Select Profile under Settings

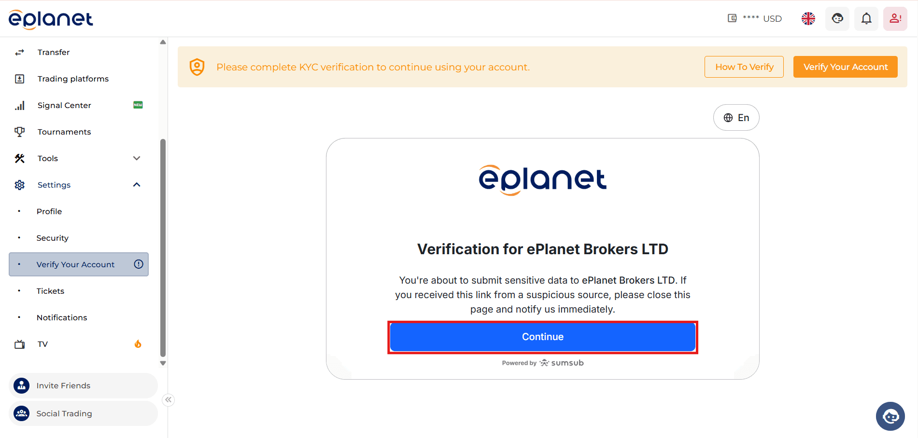(x=49, y=211)
